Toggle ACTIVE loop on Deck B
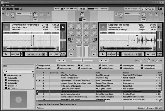 (x=159, y=53)
